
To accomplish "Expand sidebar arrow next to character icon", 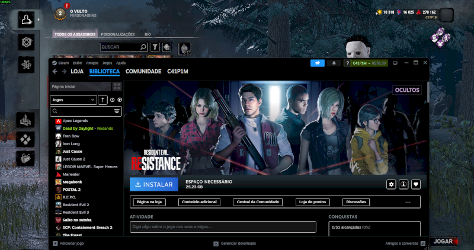I will (x=39, y=20).
